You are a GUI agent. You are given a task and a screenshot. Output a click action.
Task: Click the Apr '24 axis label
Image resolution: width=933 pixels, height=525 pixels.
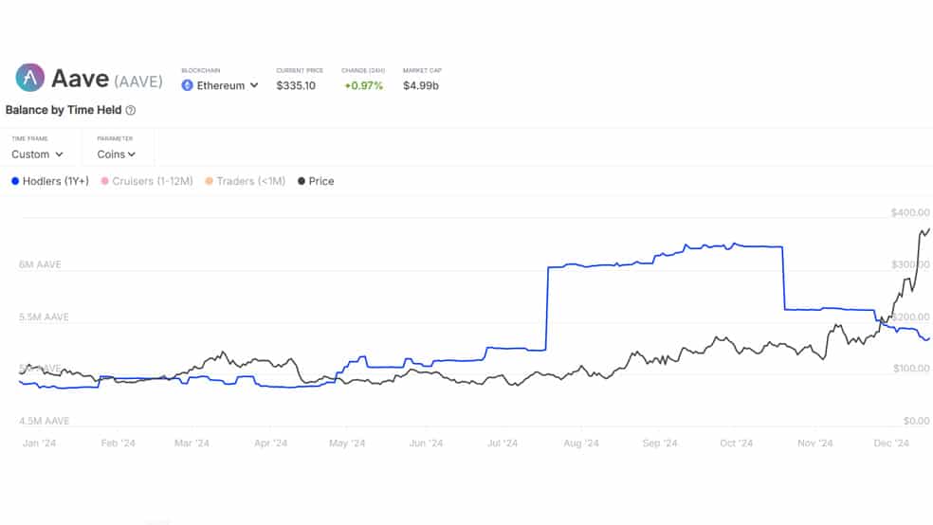pos(271,443)
